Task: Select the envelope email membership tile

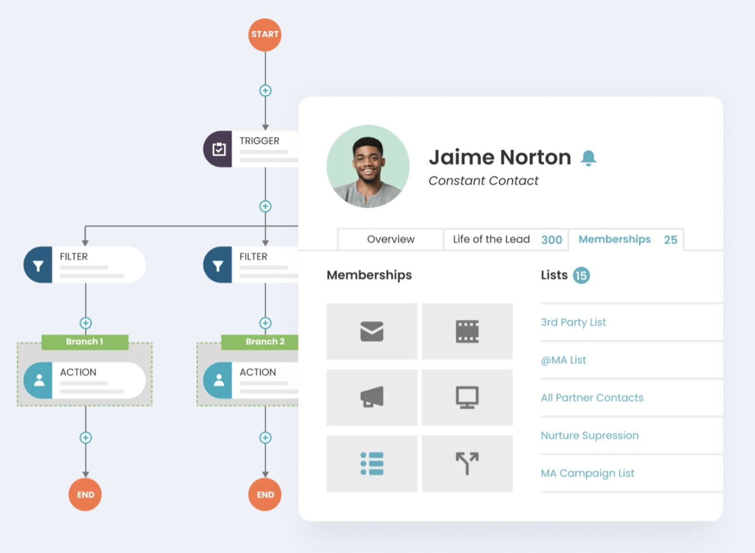Action: [x=372, y=331]
